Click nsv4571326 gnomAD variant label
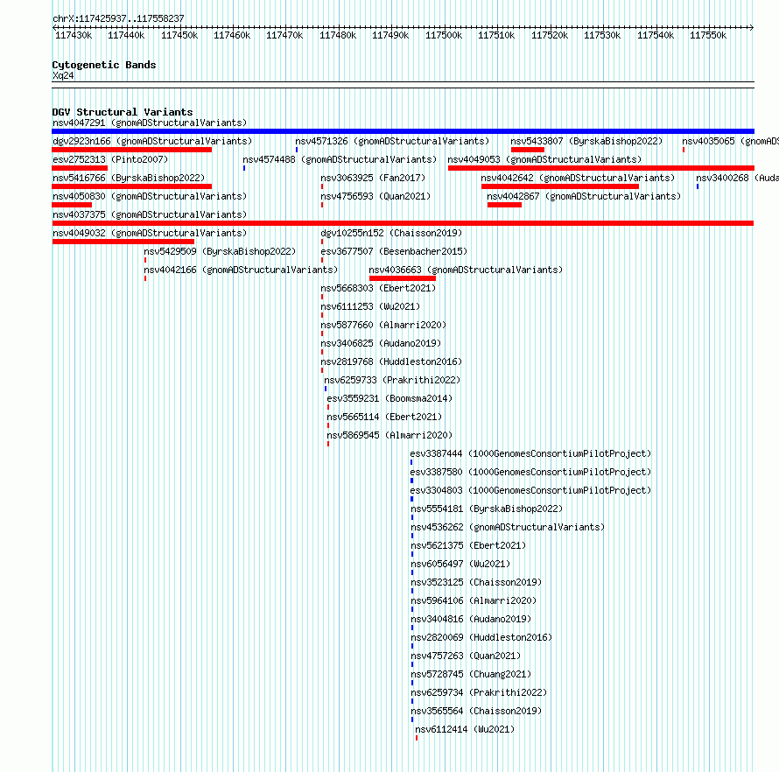This screenshot has height=772, width=779. click(x=392, y=141)
